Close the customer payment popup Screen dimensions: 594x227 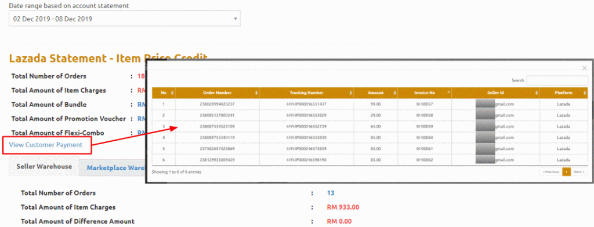[x=585, y=68]
